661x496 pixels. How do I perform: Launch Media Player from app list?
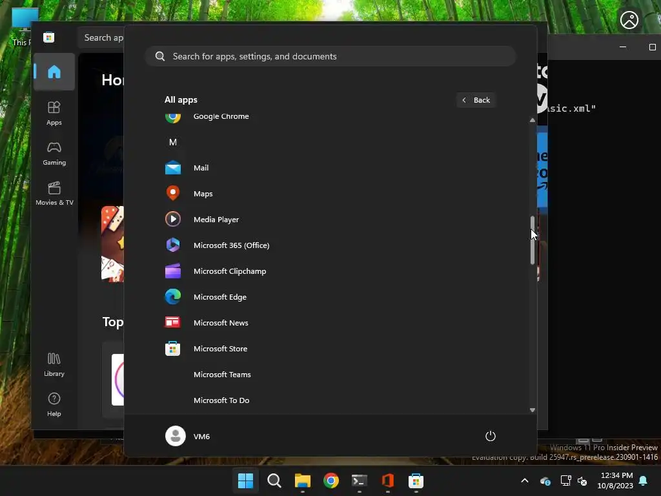click(216, 220)
